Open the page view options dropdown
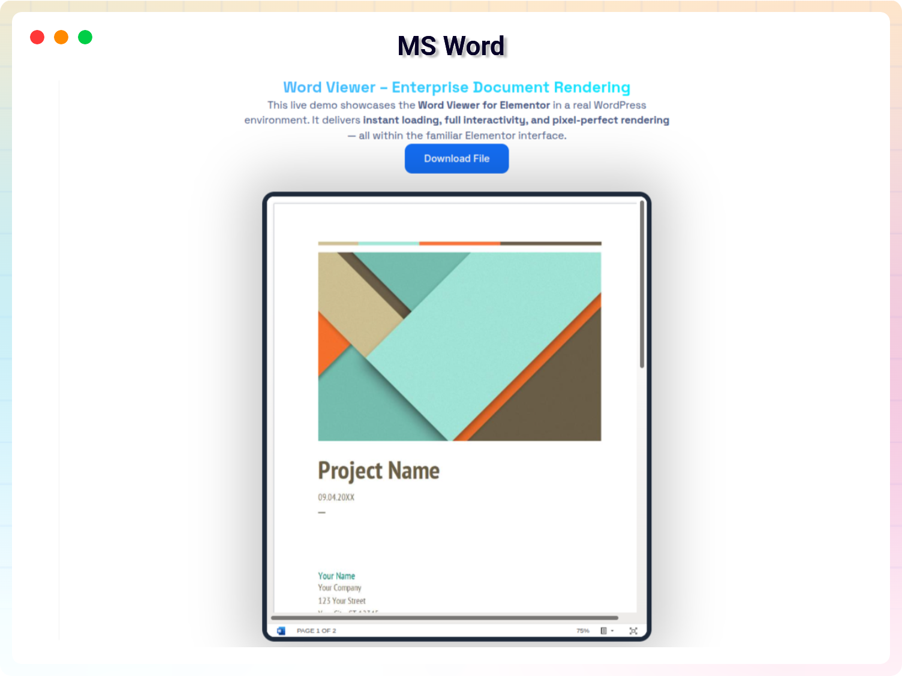This screenshot has width=902, height=676. 607,630
